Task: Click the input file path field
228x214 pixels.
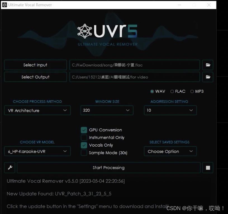Action: [134, 65]
